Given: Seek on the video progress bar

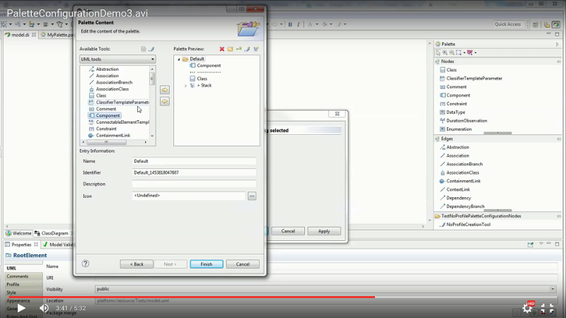Looking at the screenshot, I should coord(283,297).
